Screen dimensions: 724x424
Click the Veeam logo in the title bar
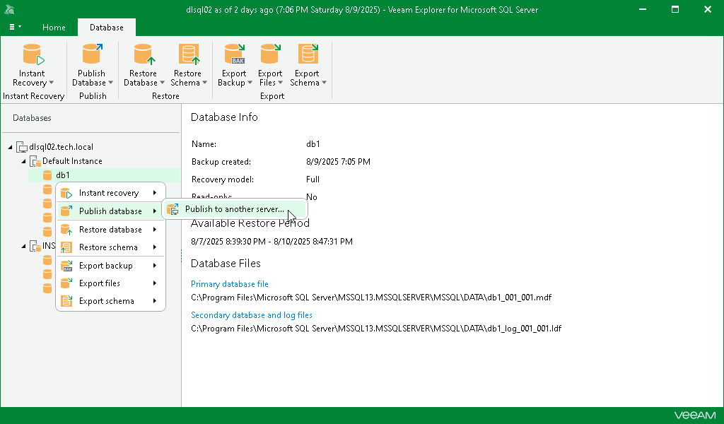click(x=10, y=9)
